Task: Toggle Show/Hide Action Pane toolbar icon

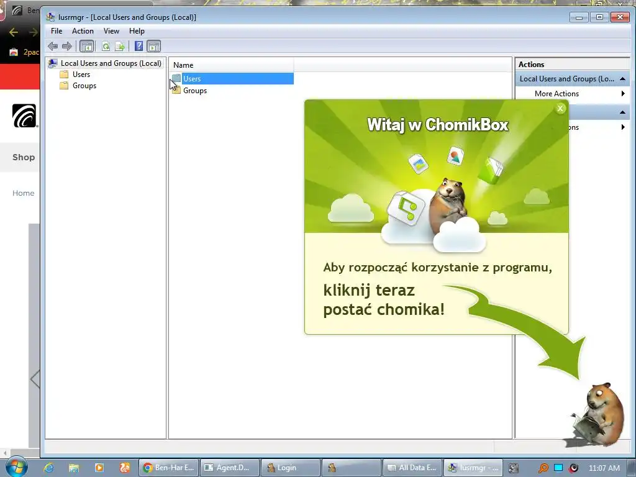Action: [154, 46]
